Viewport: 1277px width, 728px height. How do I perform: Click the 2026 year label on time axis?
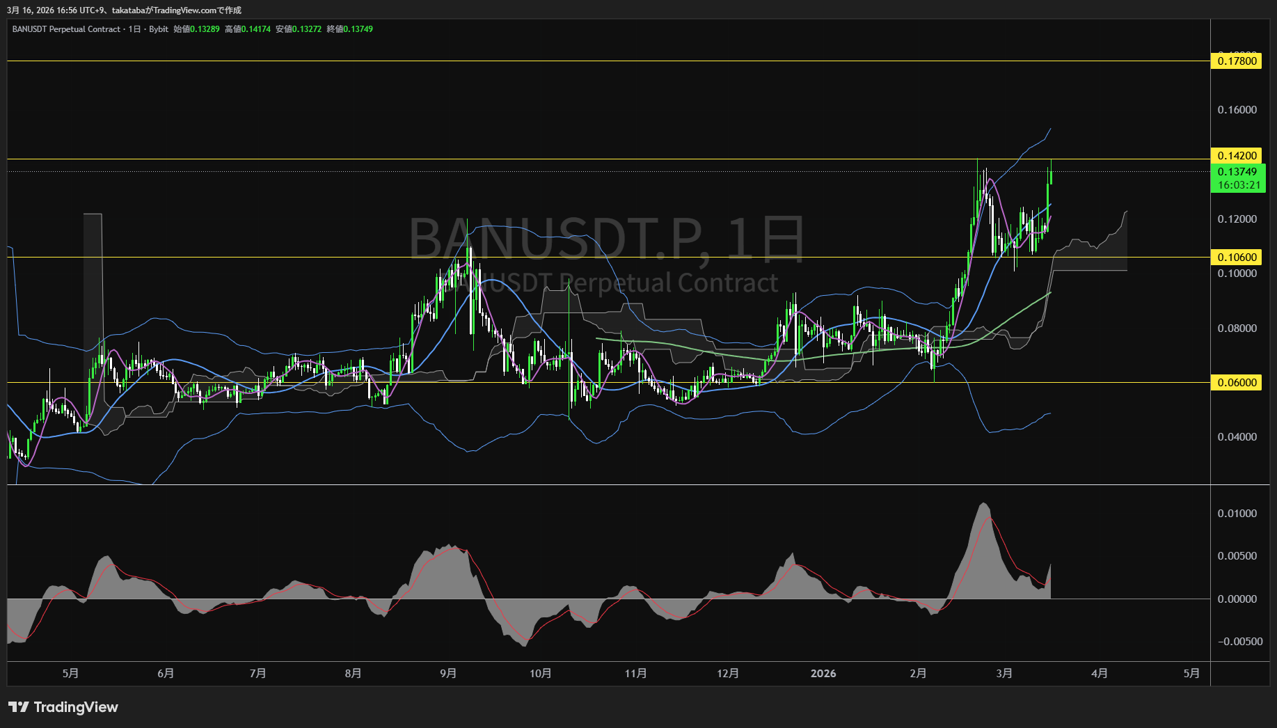click(x=823, y=674)
